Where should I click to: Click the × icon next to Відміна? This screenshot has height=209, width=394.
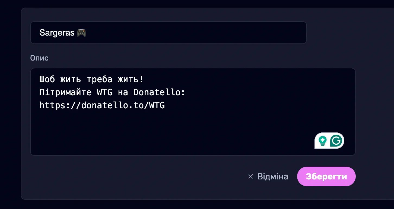(x=250, y=176)
